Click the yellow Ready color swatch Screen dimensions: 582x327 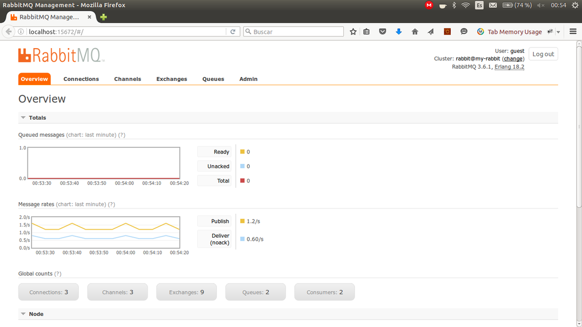click(x=242, y=151)
